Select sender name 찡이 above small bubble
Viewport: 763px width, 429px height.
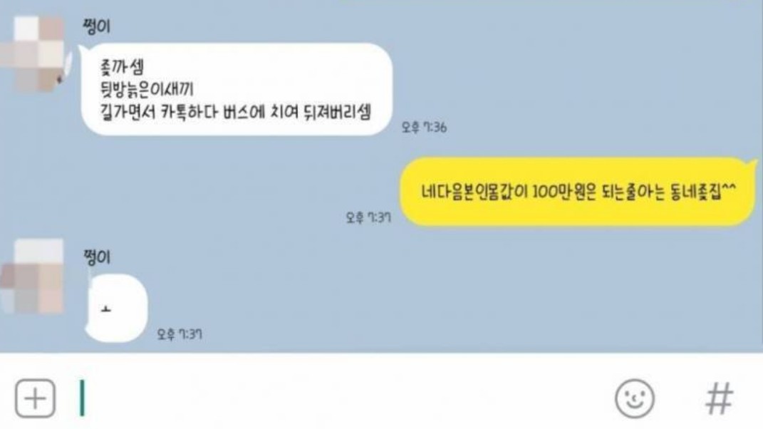click(97, 257)
